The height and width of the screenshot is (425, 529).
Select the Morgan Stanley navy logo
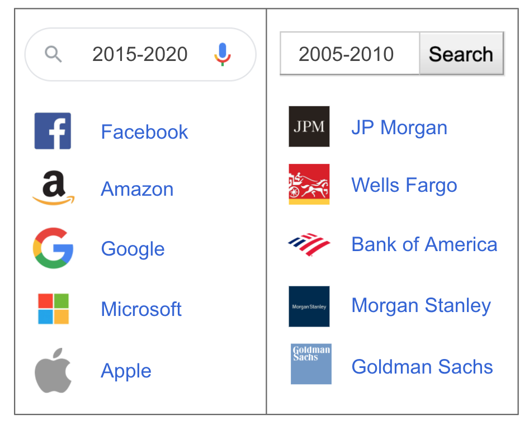tap(309, 306)
